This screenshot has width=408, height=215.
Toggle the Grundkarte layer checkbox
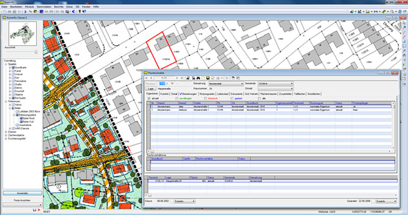click(13, 68)
